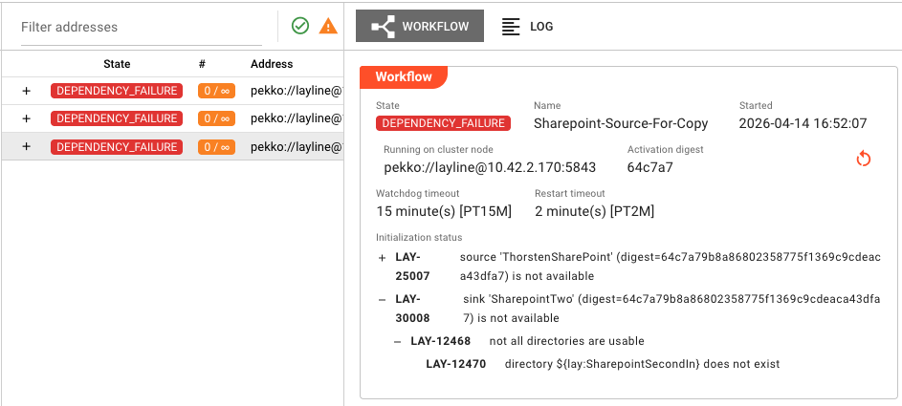The width and height of the screenshot is (902, 406).
Task: Click the started timestamp 2026-04-14 16:52:07
Action: tap(803, 123)
